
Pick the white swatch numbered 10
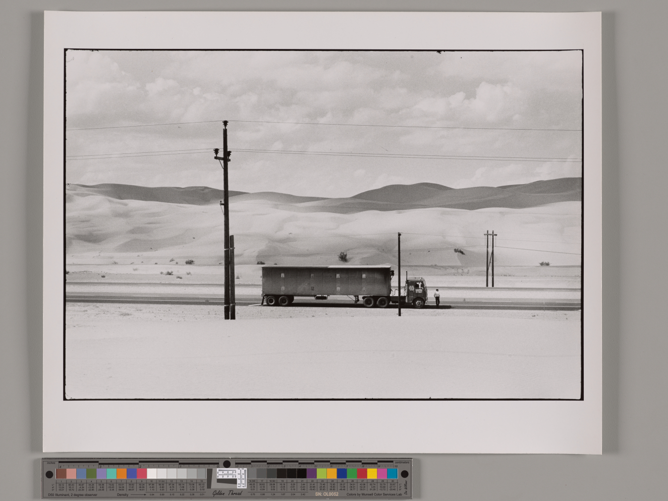tap(151, 474)
